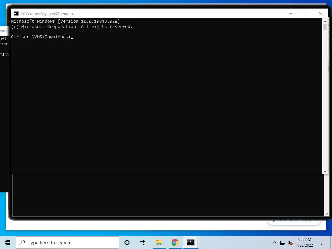Screen dimensions: 332x249
Task: Open Task View on the taskbar
Action: [143, 243]
